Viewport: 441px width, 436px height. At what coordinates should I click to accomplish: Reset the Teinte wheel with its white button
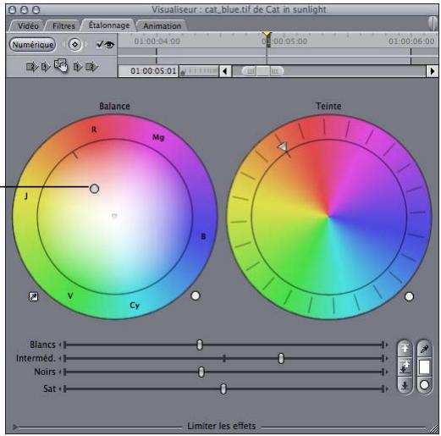pos(409,296)
